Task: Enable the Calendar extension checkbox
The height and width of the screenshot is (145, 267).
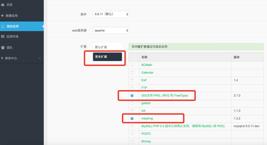Action: (132, 73)
